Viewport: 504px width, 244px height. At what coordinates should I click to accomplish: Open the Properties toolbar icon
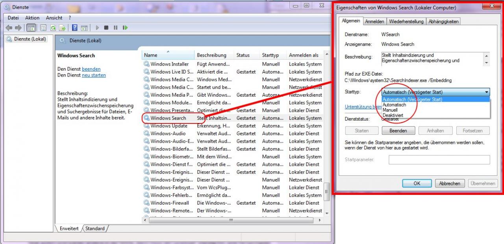click(x=43, y=28)
